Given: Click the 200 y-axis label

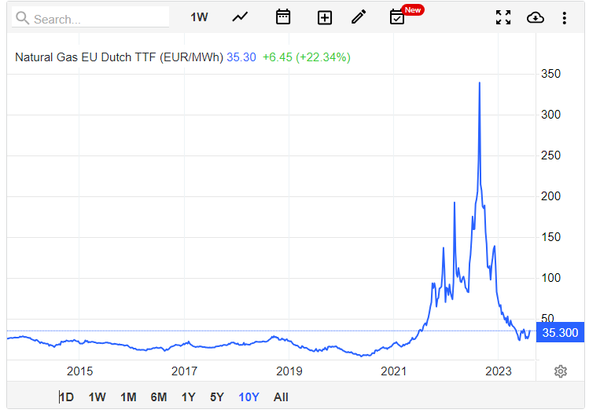Looking at the screenshot, I should tap(550, 196).
